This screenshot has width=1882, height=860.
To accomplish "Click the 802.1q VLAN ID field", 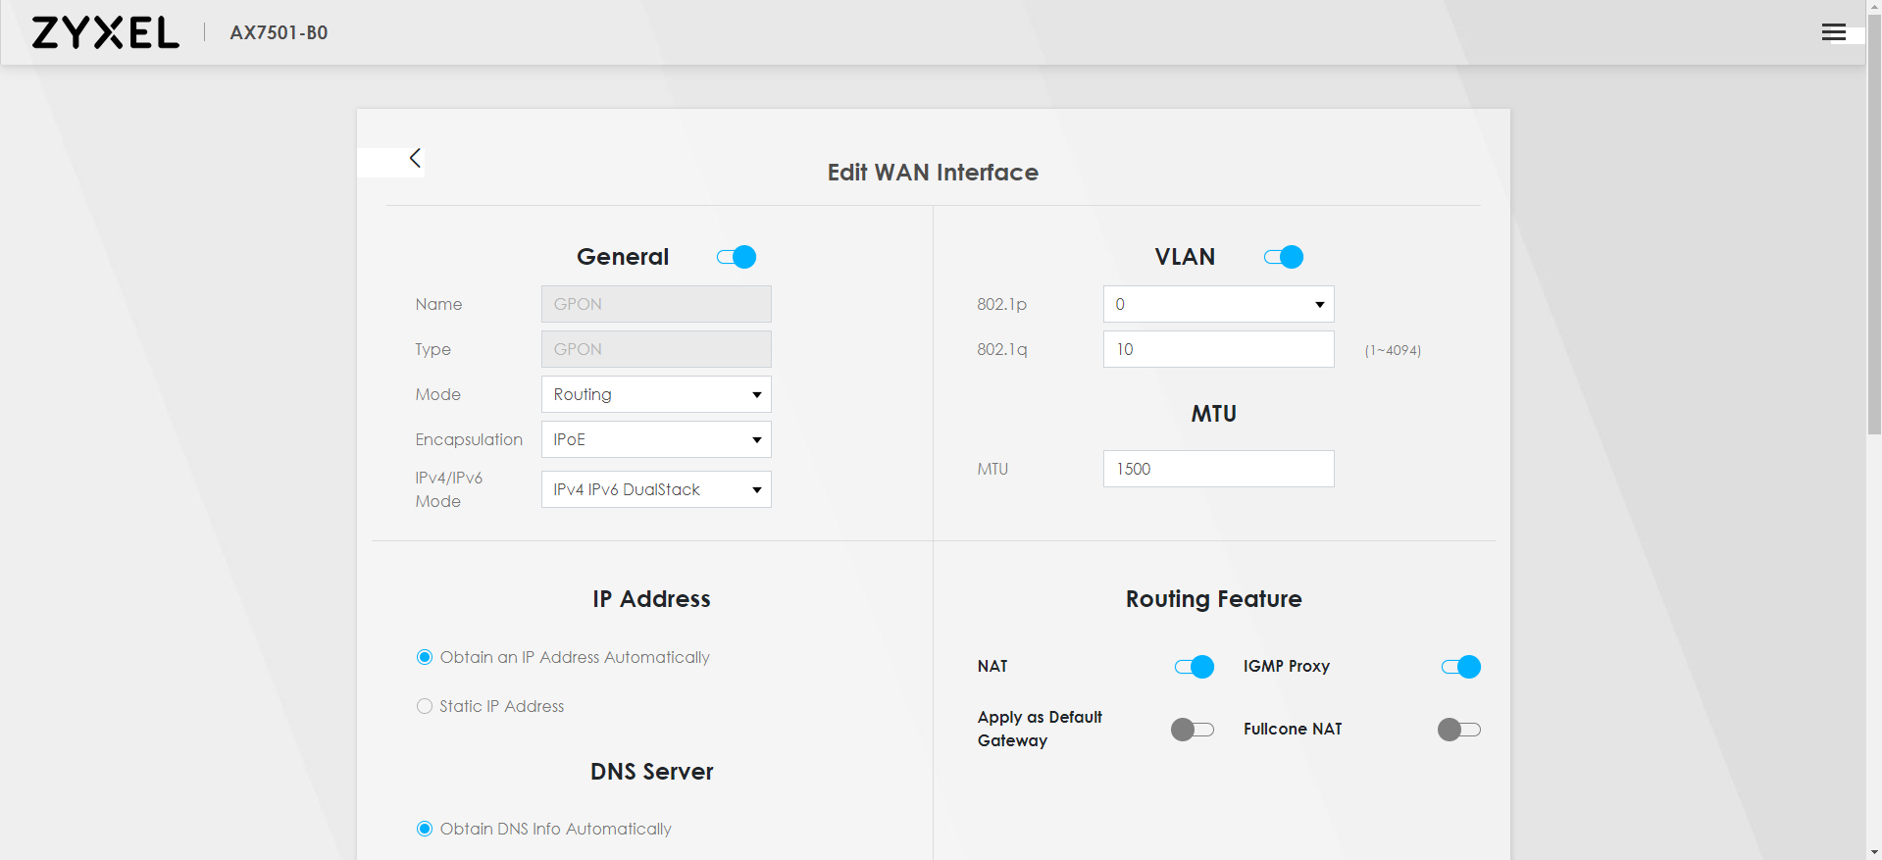I will (x=1218, y=349).
